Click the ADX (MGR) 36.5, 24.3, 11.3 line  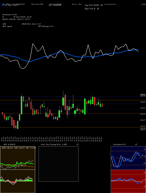point(22,24)
